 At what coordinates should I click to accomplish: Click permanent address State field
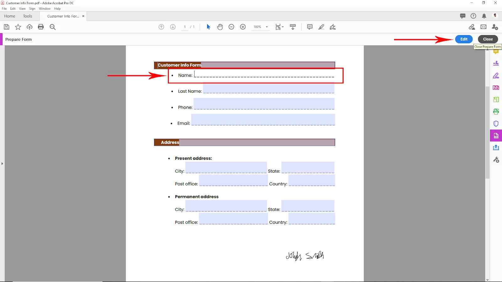(x=308, y=206)
